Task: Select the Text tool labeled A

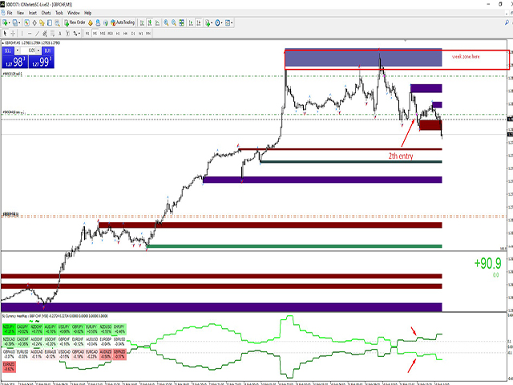Action: 60,33
